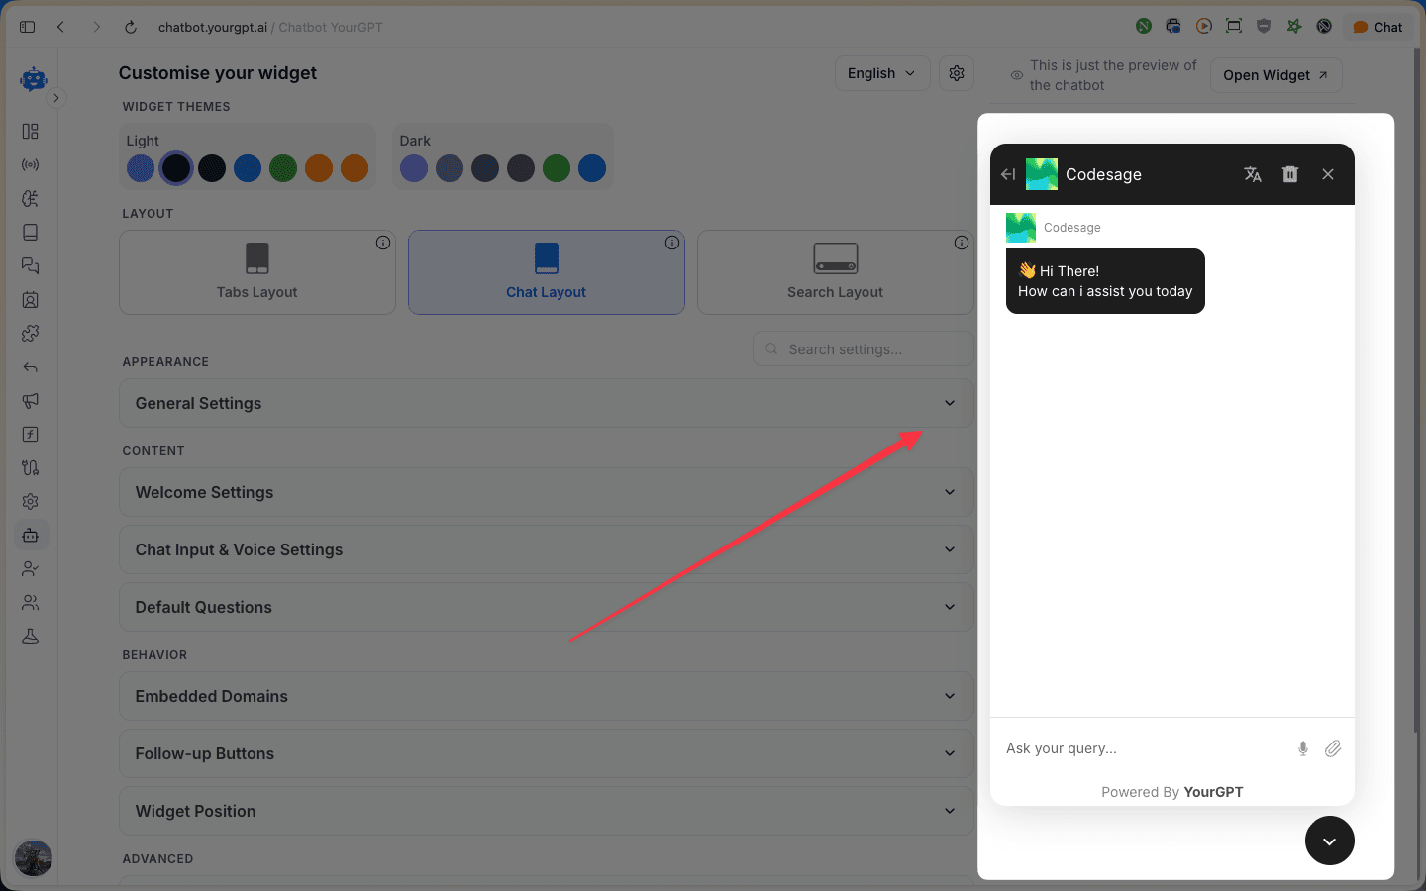
Task: Open the puzzle-piece extensions icon in sidebar
Action: (x=30, y=334)
